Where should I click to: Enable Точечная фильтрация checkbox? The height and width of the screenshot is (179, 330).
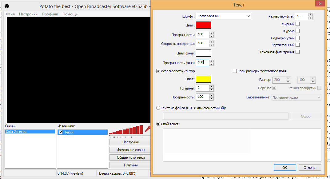[298, 52]
